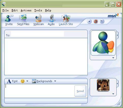The height and width of the screenshot is (108, 123).
Task: Open the Tools menu
Action: (38, 10)
